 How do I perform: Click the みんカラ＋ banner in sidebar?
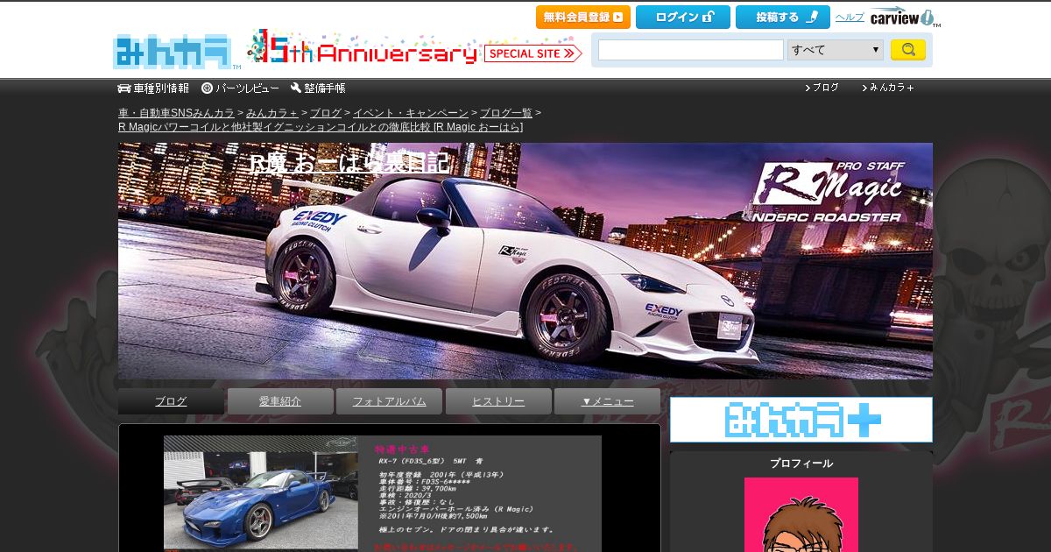801,420
